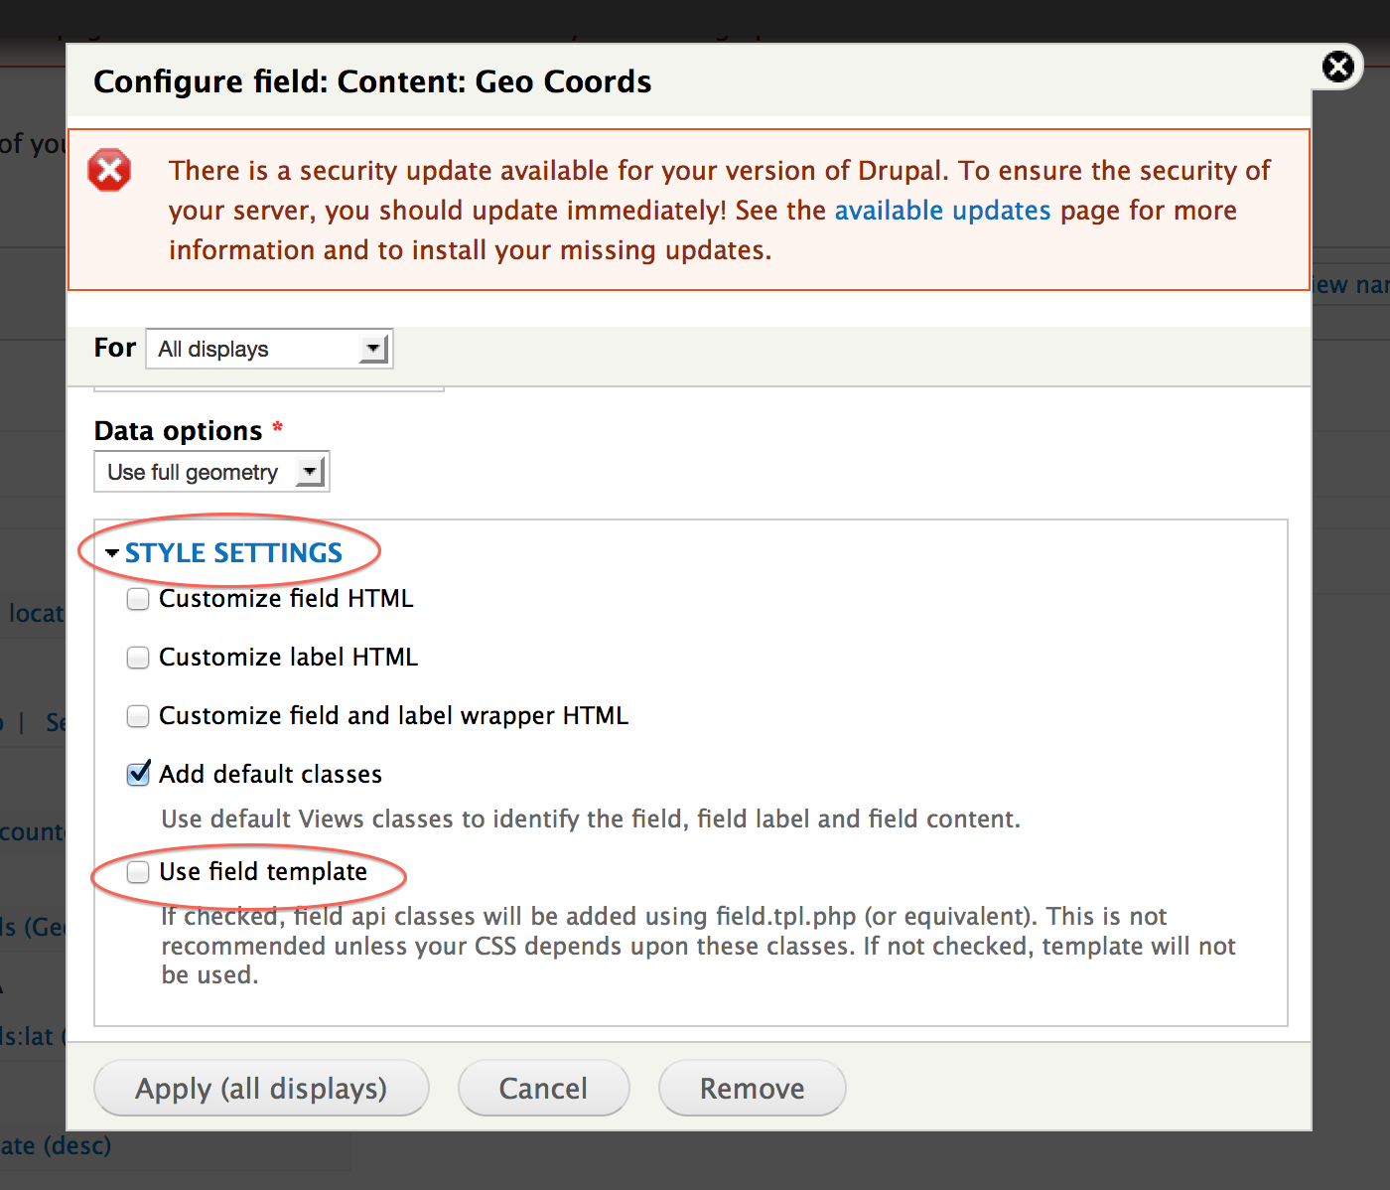Click the arrow on the All displays selector
The image size is (1390, 1190).
click(374, 349)
